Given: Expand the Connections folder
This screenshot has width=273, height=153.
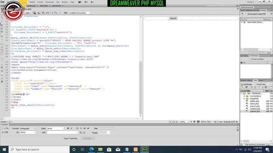Looking at the screenshot, I should point(244,96).
